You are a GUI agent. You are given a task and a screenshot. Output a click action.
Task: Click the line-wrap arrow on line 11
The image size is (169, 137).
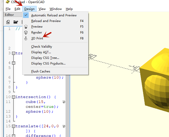[x=64, y=102]
